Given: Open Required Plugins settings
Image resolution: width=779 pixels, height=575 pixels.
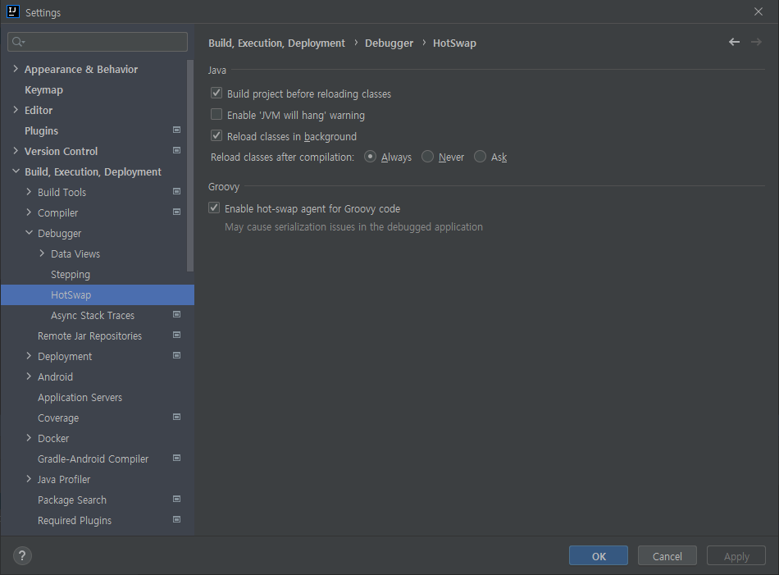Looking at the screenshot, I should pos(75,520).
